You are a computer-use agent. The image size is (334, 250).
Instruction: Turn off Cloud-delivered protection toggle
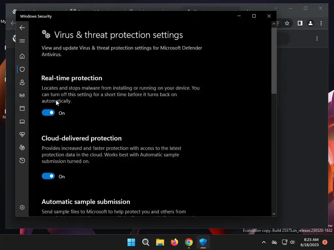(48, 176)
